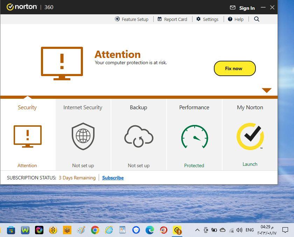Click the Fix now button
The width and height of the screenshot is (294, 237).
coord(235,68)
